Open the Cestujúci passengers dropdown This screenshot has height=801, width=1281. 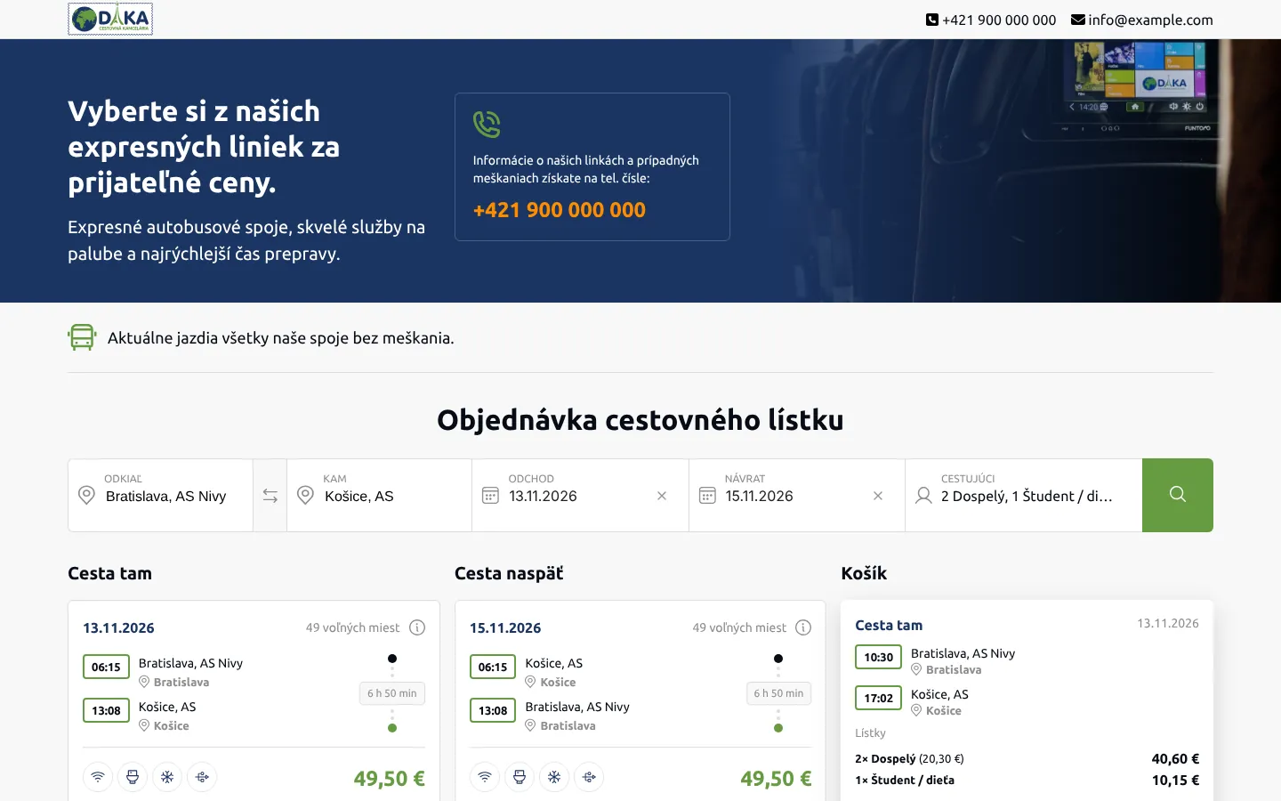(x=1024, y=496)
